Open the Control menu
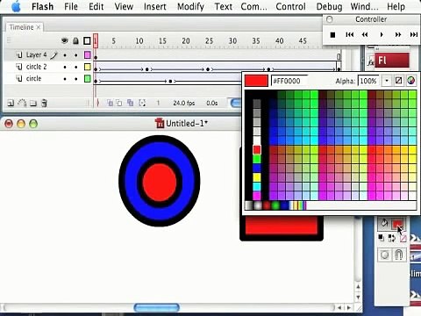421x316 pixels. [x=290, y=6]
